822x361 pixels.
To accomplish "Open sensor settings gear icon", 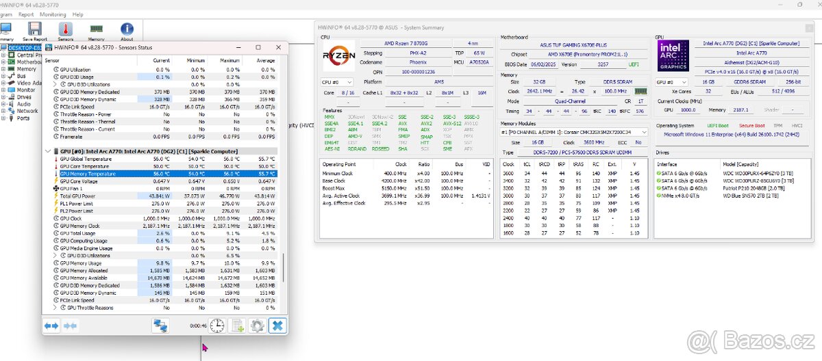I will point(257,326).
